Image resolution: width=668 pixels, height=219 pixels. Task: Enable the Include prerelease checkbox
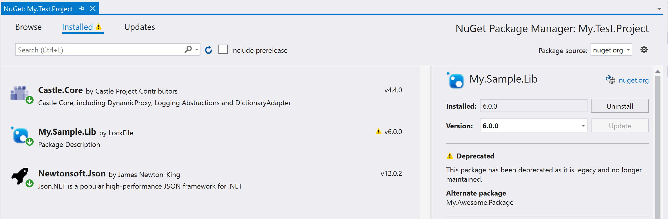pyautogui.click(x=223, y=50)
